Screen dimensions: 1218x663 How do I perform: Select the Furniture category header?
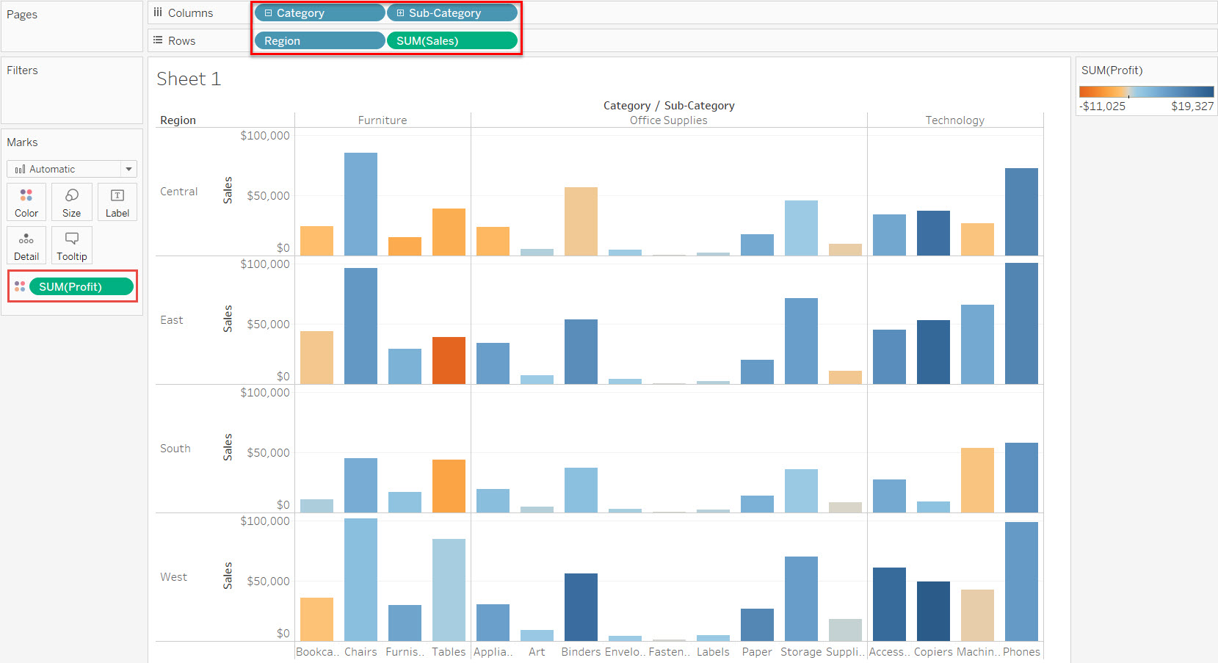(x=382, y=120)
